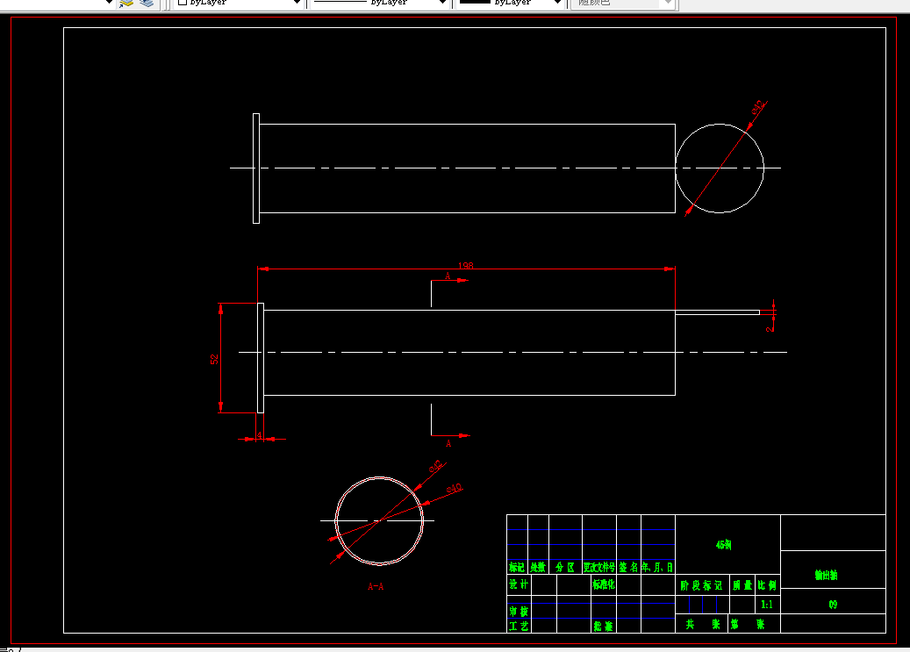This screenshot has width=910, height=652.
Task: Select the 输出轴 part name text
Action: 826,575
